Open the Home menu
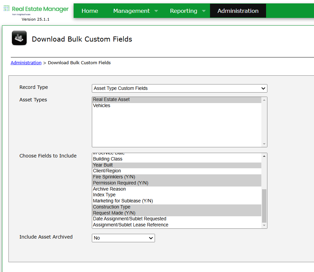Screen dimensions: 314x272 click(x=90, y=11)
